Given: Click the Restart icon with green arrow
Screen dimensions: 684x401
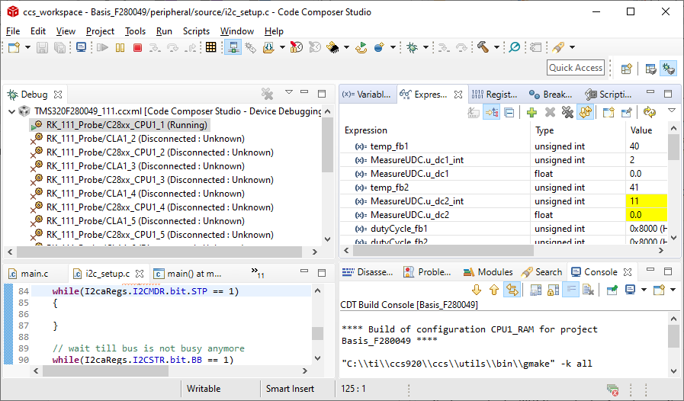Looking at the screenshot, I should 361,47.
